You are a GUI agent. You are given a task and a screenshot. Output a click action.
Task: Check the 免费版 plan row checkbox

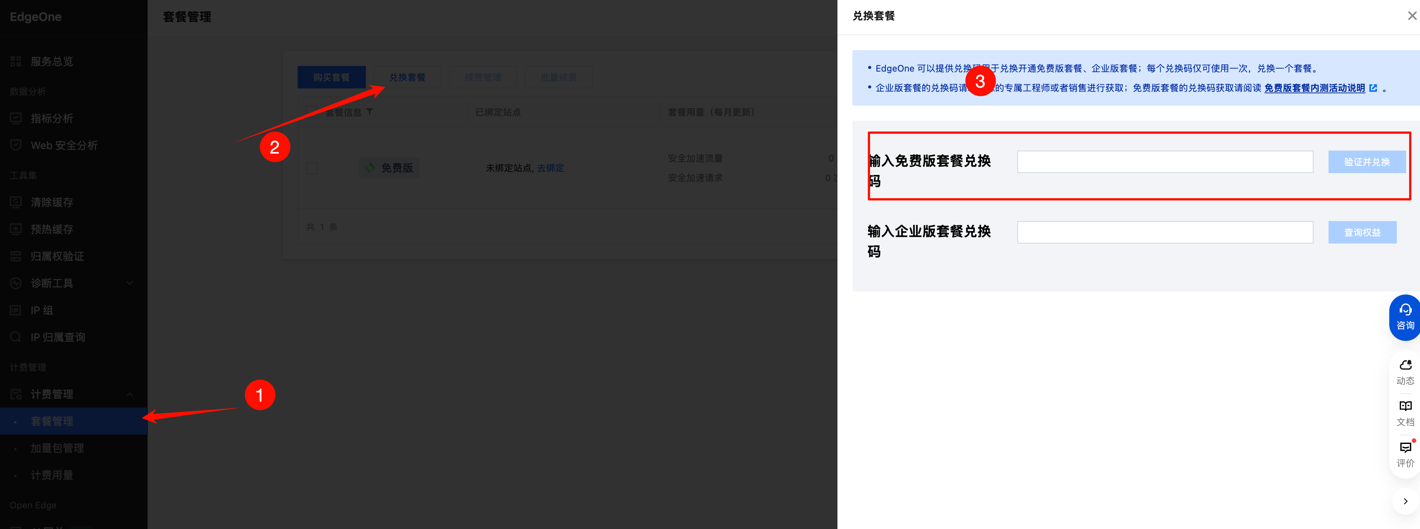(312, 168)
